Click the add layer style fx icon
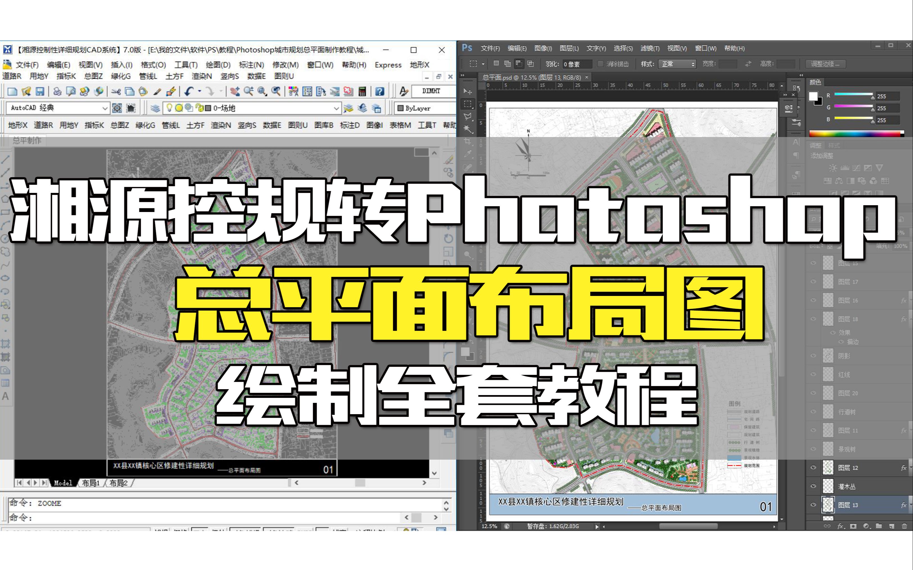This screenshot has height=570, width=913. [x=840, y=526]
